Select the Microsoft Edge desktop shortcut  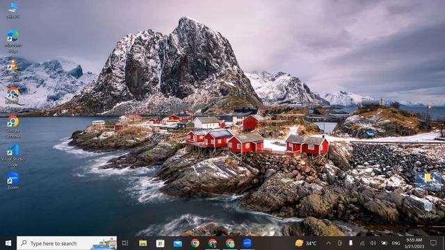(x=13, y=42)
